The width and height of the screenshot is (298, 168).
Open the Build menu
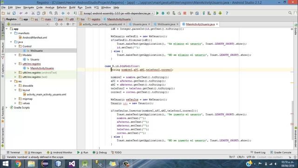pos(72,7)
